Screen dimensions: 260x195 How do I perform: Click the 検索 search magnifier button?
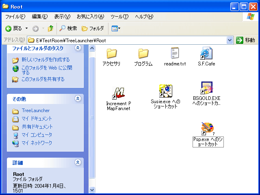68,28
